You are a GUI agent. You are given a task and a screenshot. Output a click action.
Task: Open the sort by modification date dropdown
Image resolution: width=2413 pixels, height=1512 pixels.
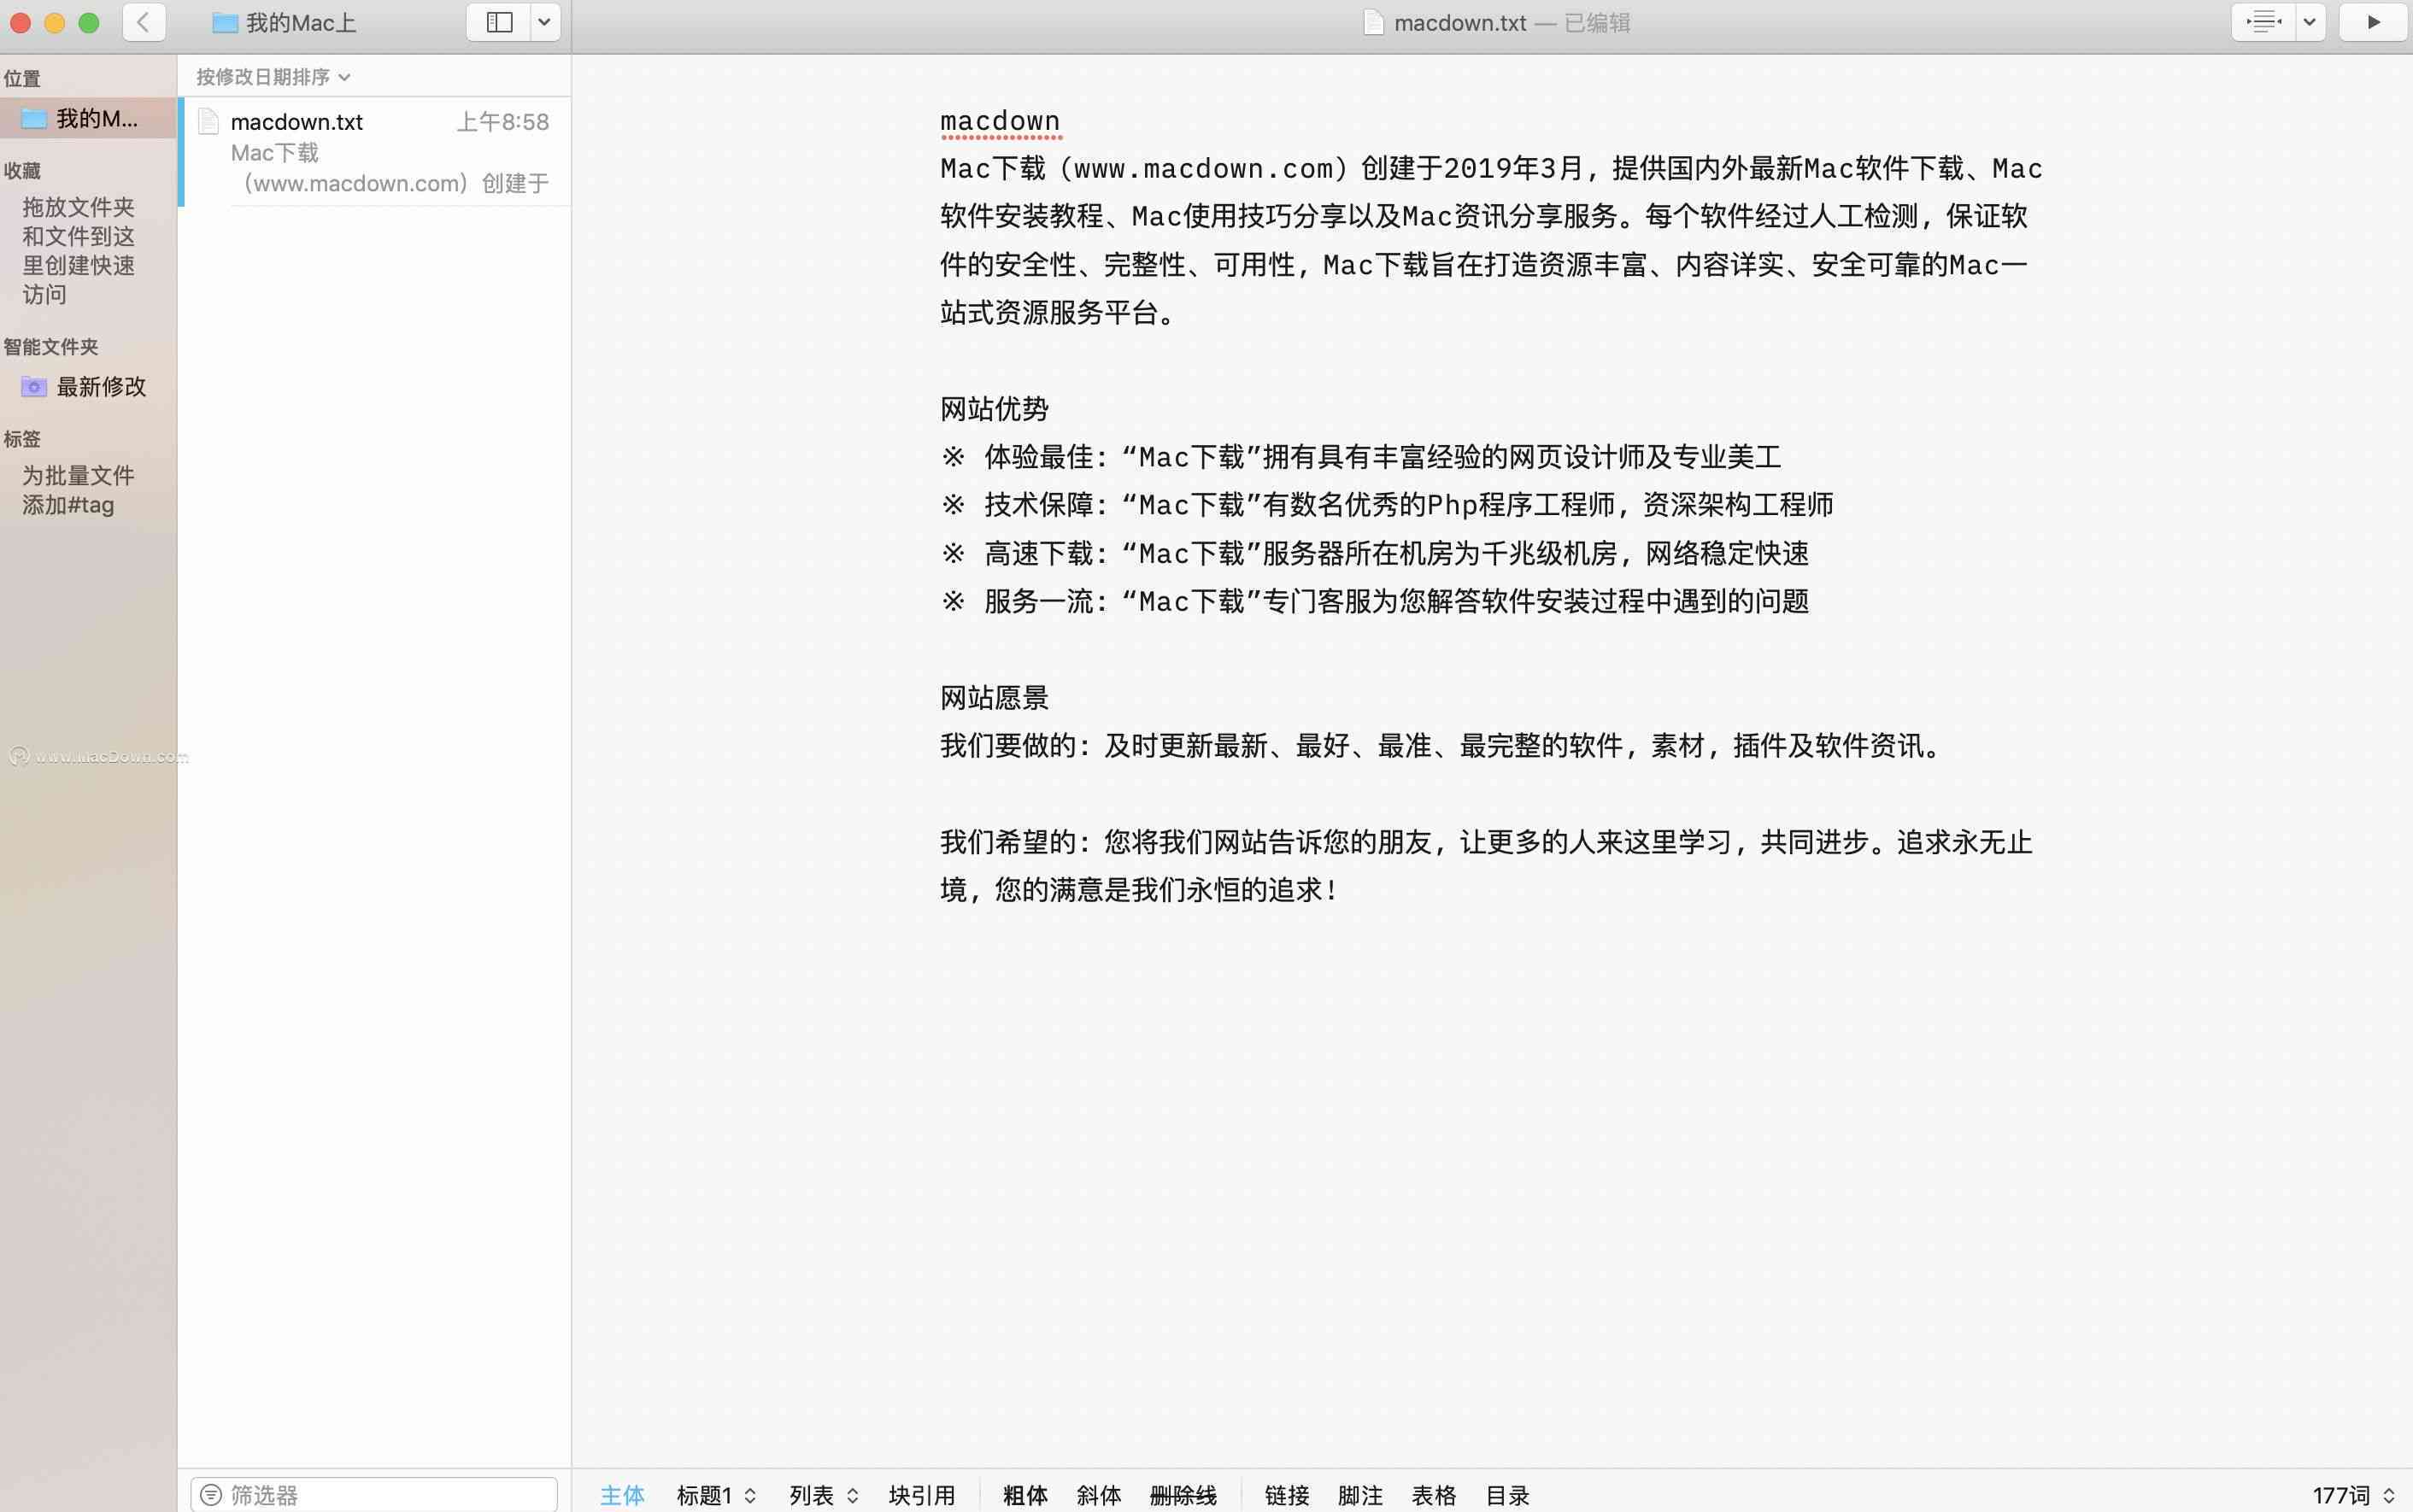coord(273,77)
